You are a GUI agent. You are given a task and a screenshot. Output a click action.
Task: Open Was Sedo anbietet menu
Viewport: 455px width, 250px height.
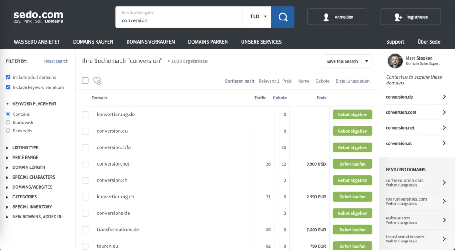coord(37,42)
